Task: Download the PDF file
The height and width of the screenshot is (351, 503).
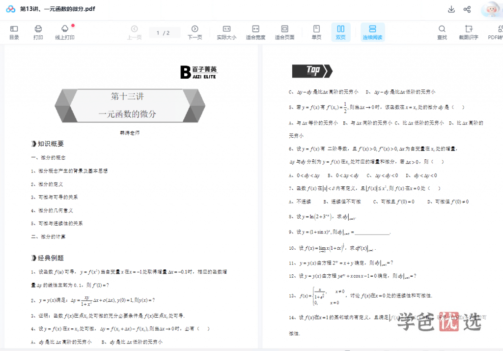Action: click(x=451, y=9)
